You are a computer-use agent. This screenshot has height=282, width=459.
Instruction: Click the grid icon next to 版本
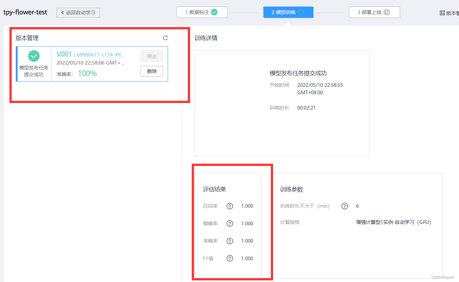[442, 13]
